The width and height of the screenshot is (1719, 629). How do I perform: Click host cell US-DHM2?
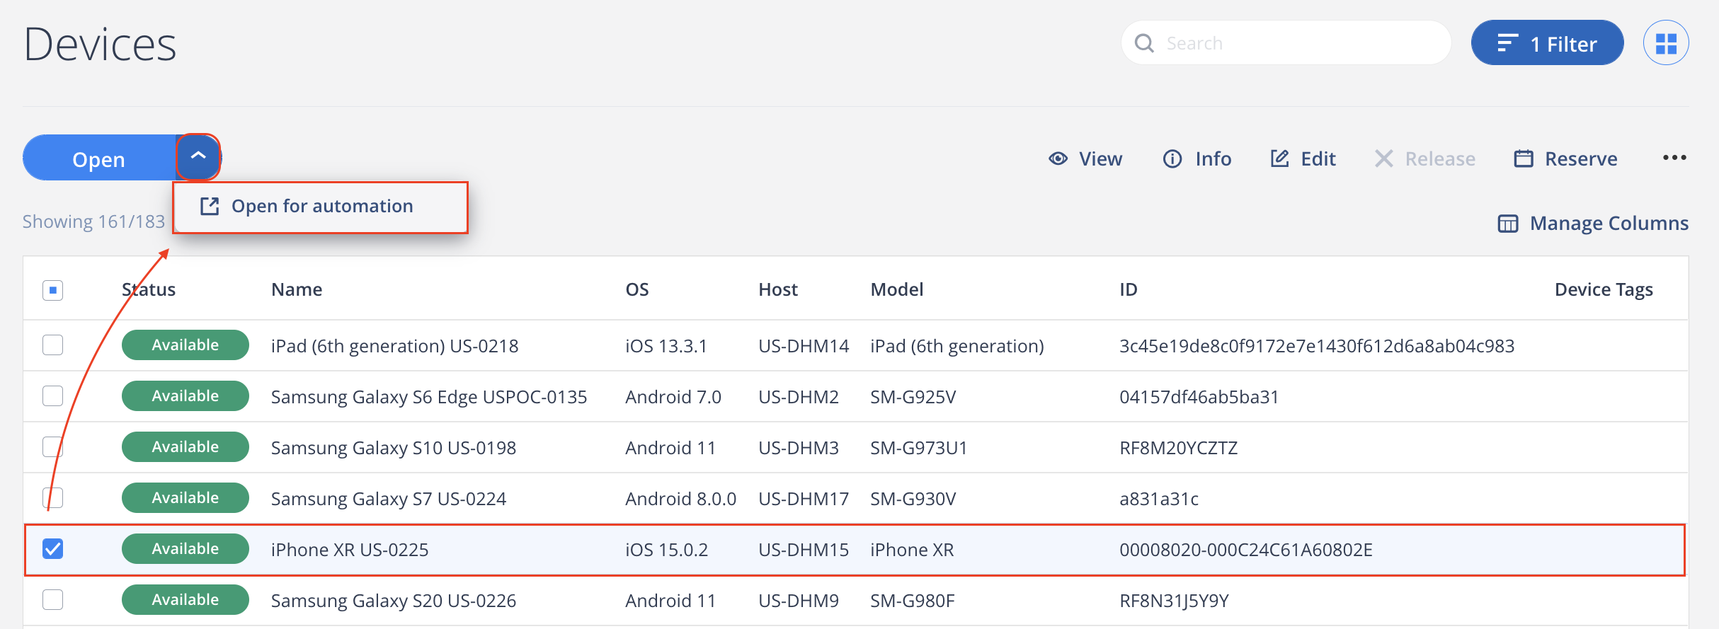[799, 397]
